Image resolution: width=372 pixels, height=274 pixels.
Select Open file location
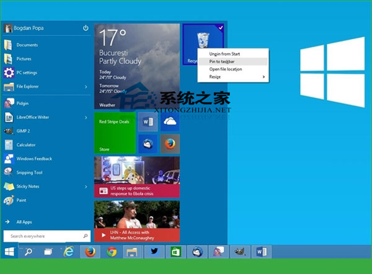coord(233,69)
